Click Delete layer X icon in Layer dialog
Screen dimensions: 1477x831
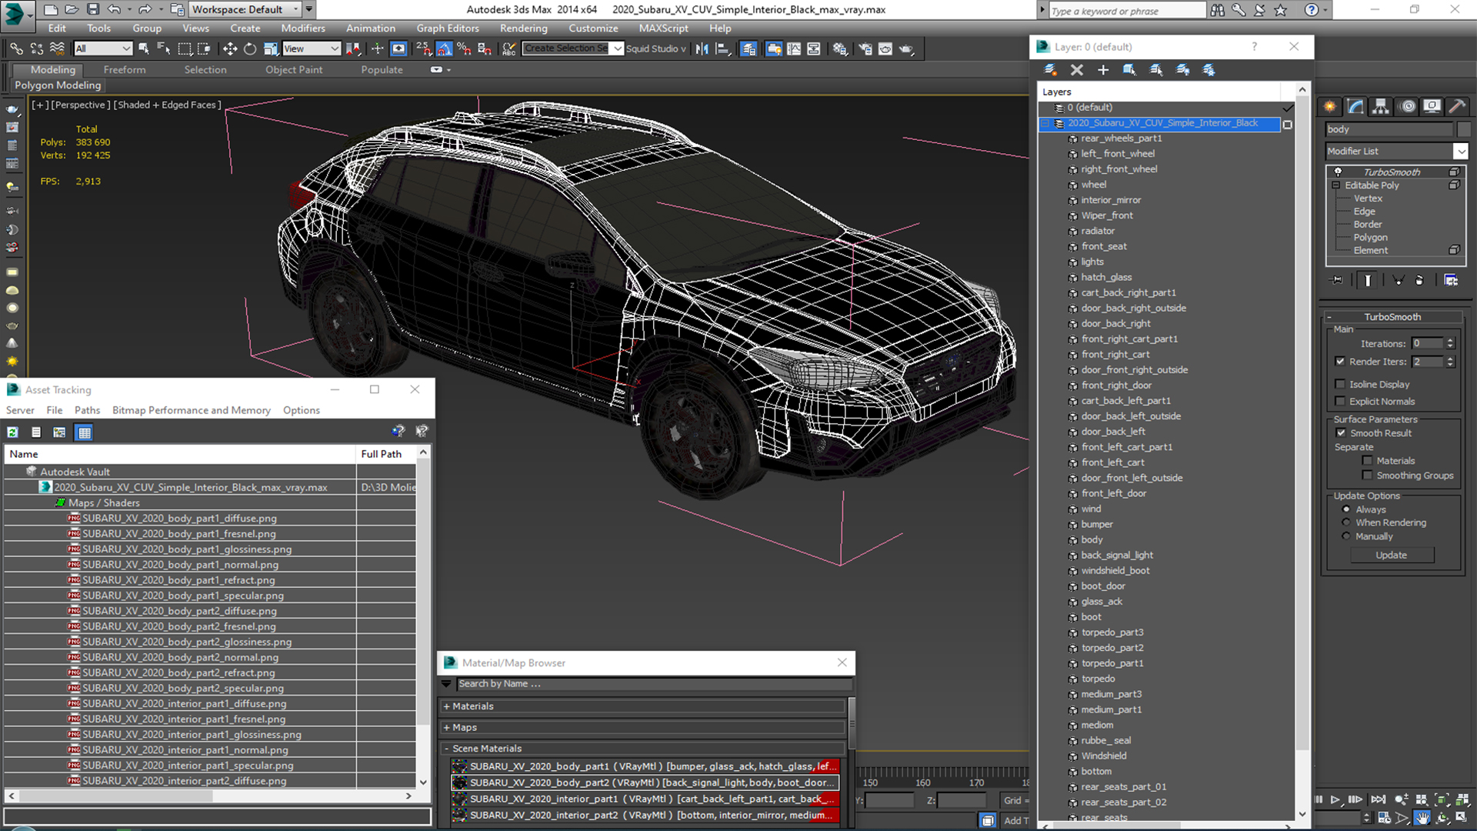(x=1077, y=70)
